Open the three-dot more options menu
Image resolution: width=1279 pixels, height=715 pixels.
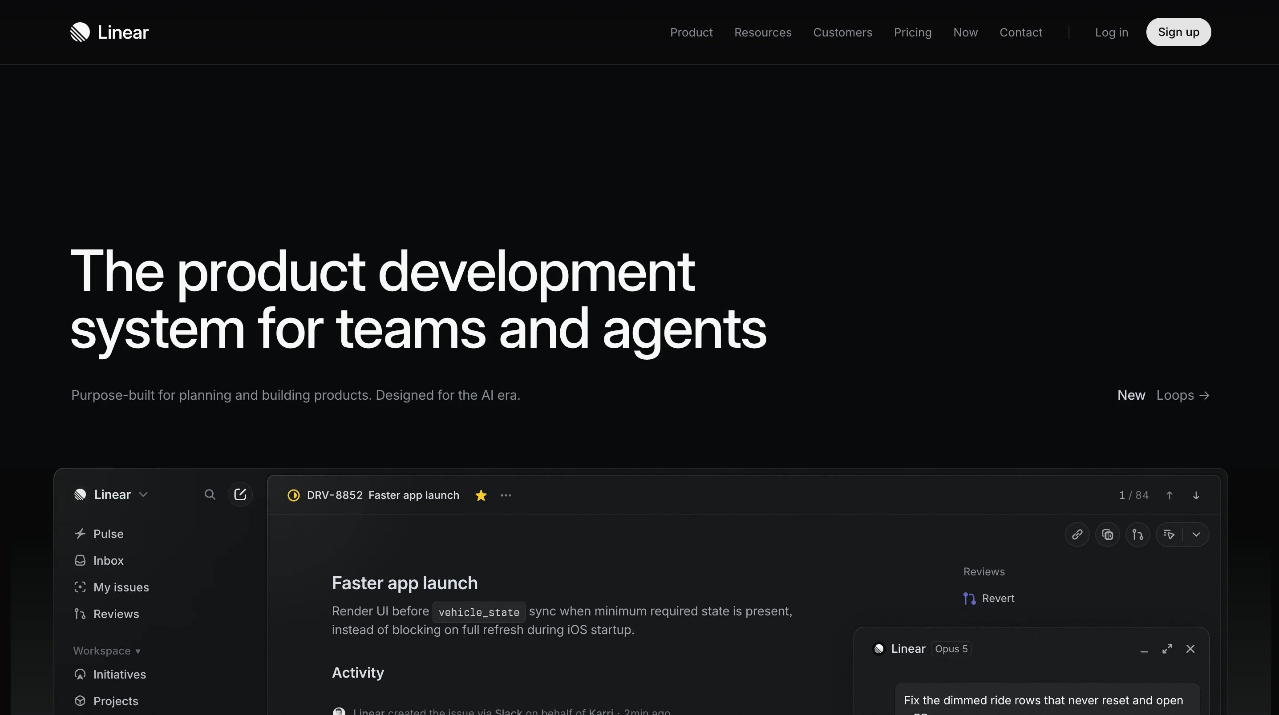pyautogui.click(x=506, y=495)
